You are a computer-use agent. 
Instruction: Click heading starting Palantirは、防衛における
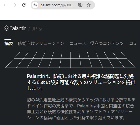(x=81, y=82)
